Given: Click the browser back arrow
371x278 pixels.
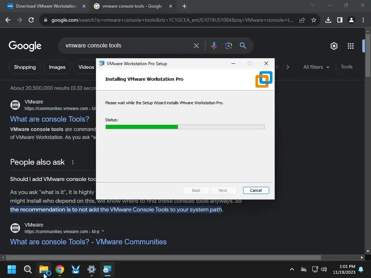Looking at the screenshot, I should tap(8, 20).
